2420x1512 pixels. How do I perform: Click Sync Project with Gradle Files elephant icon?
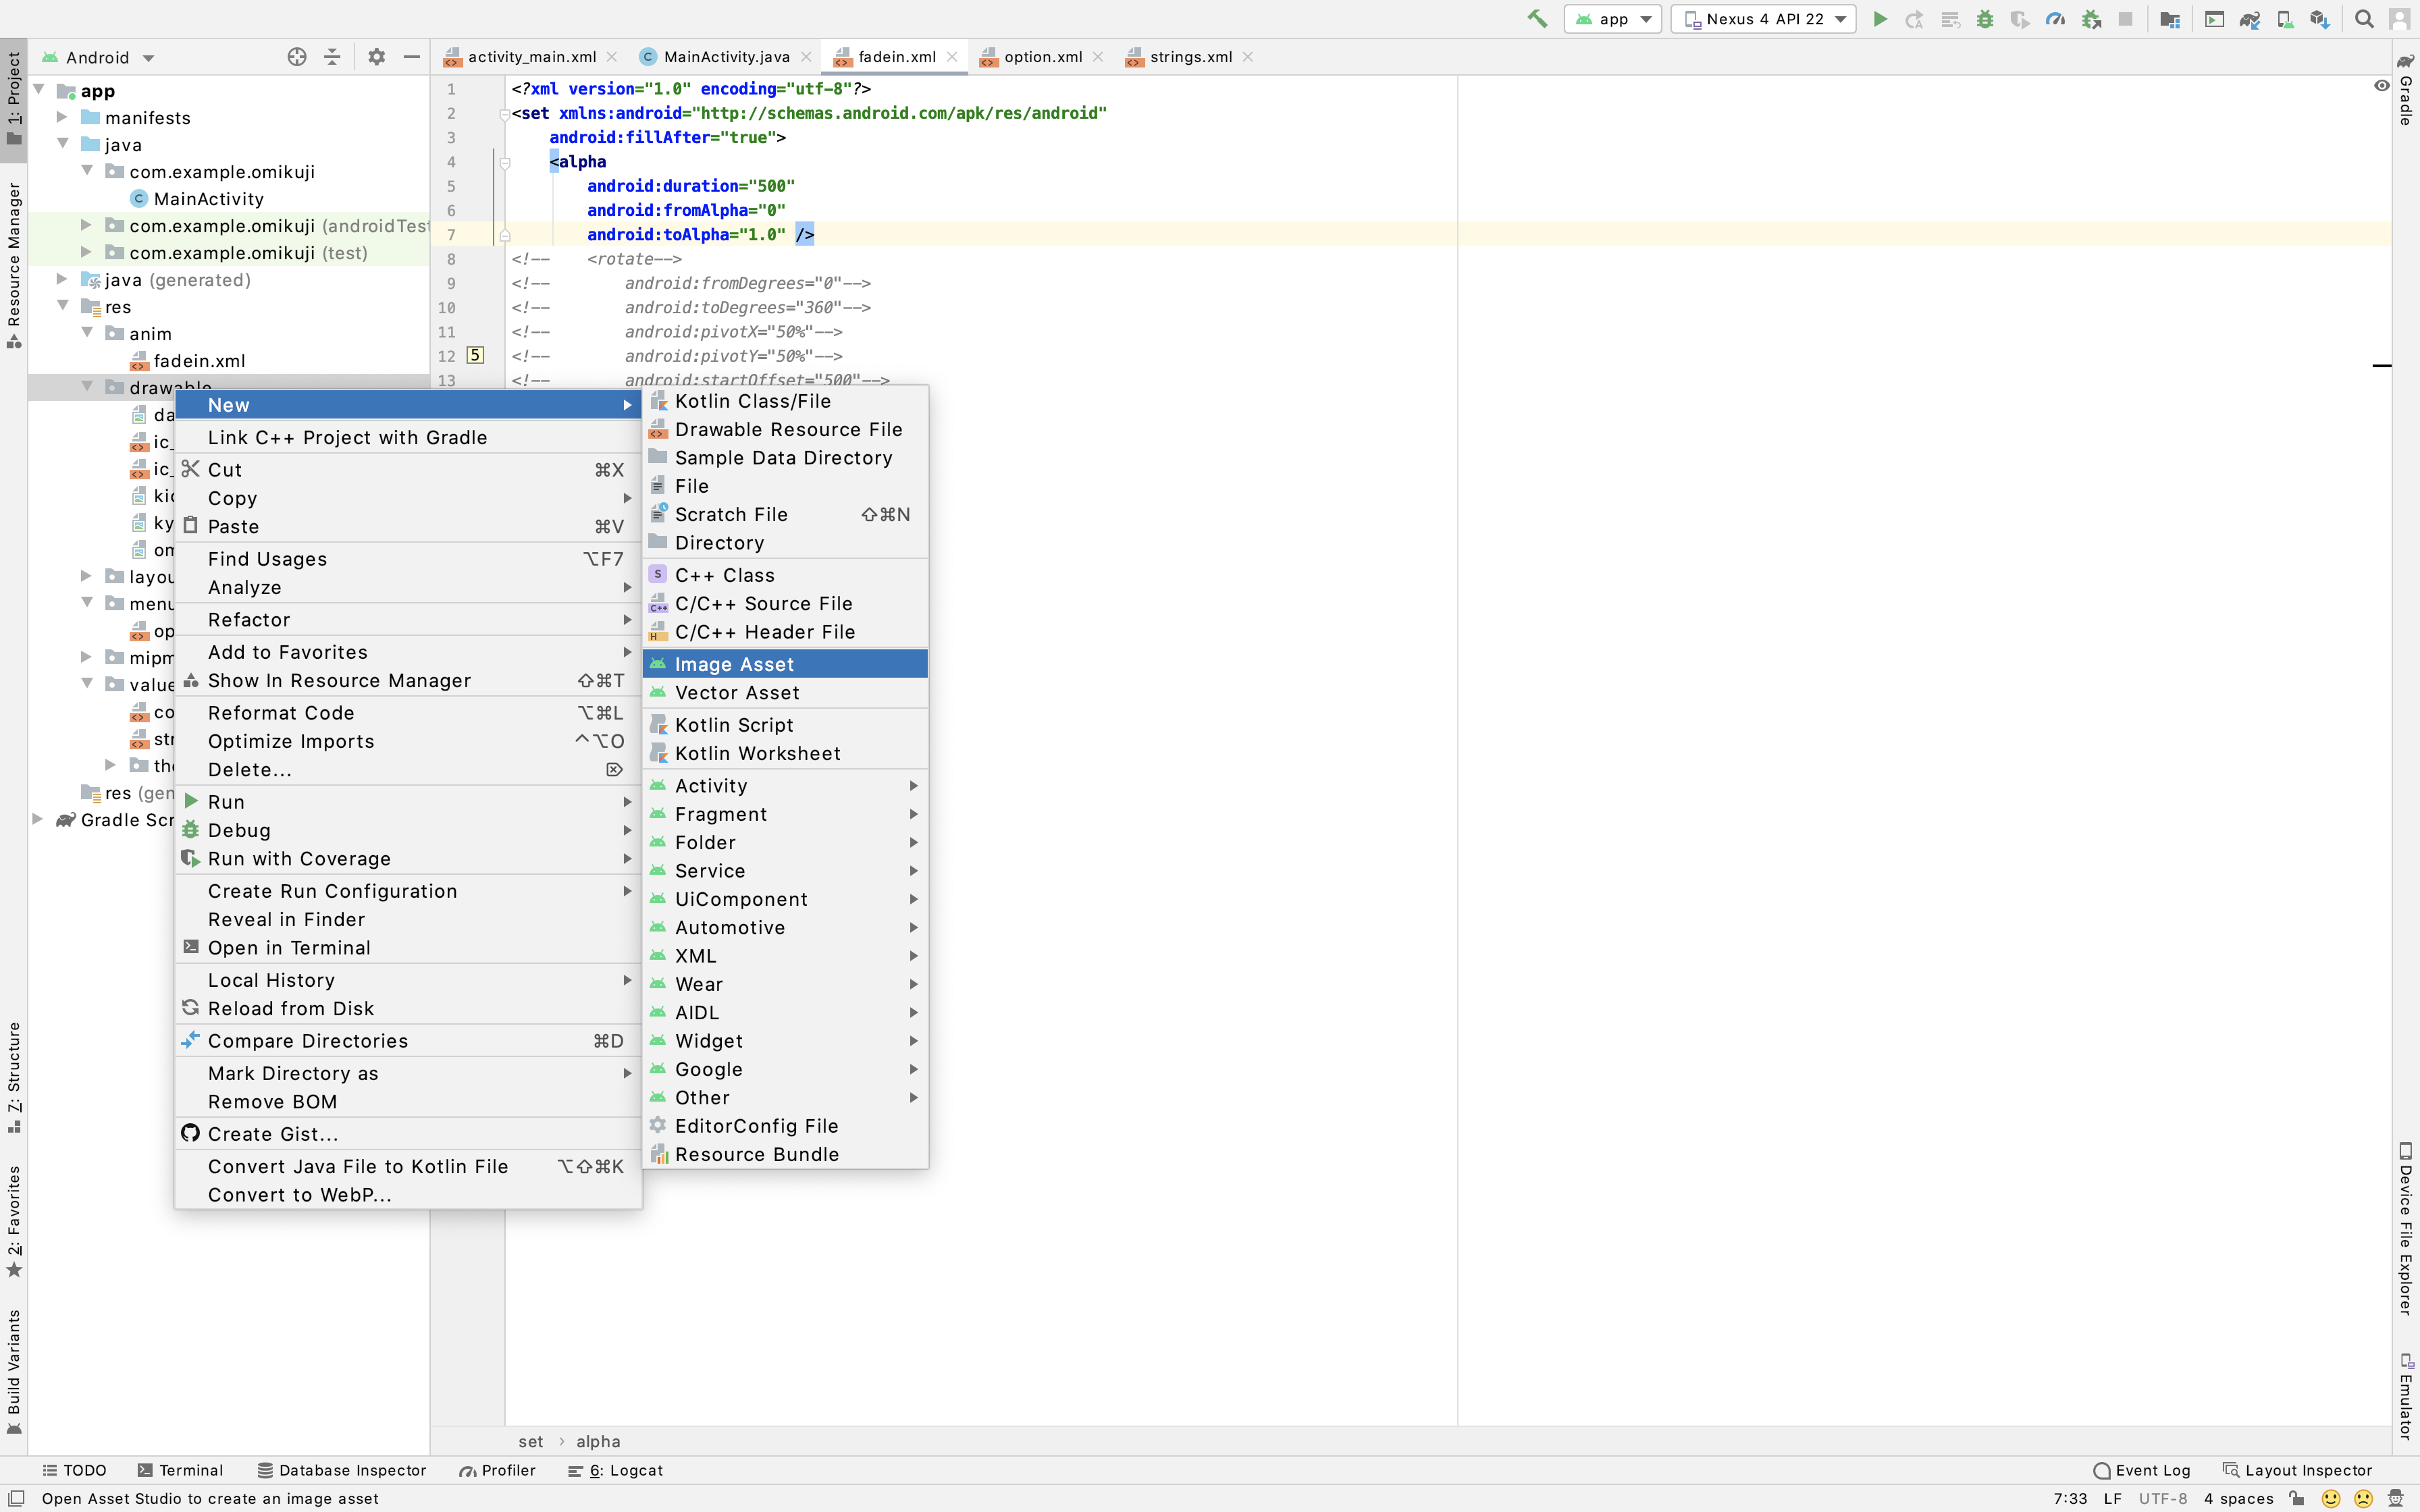coord(2250,19)
